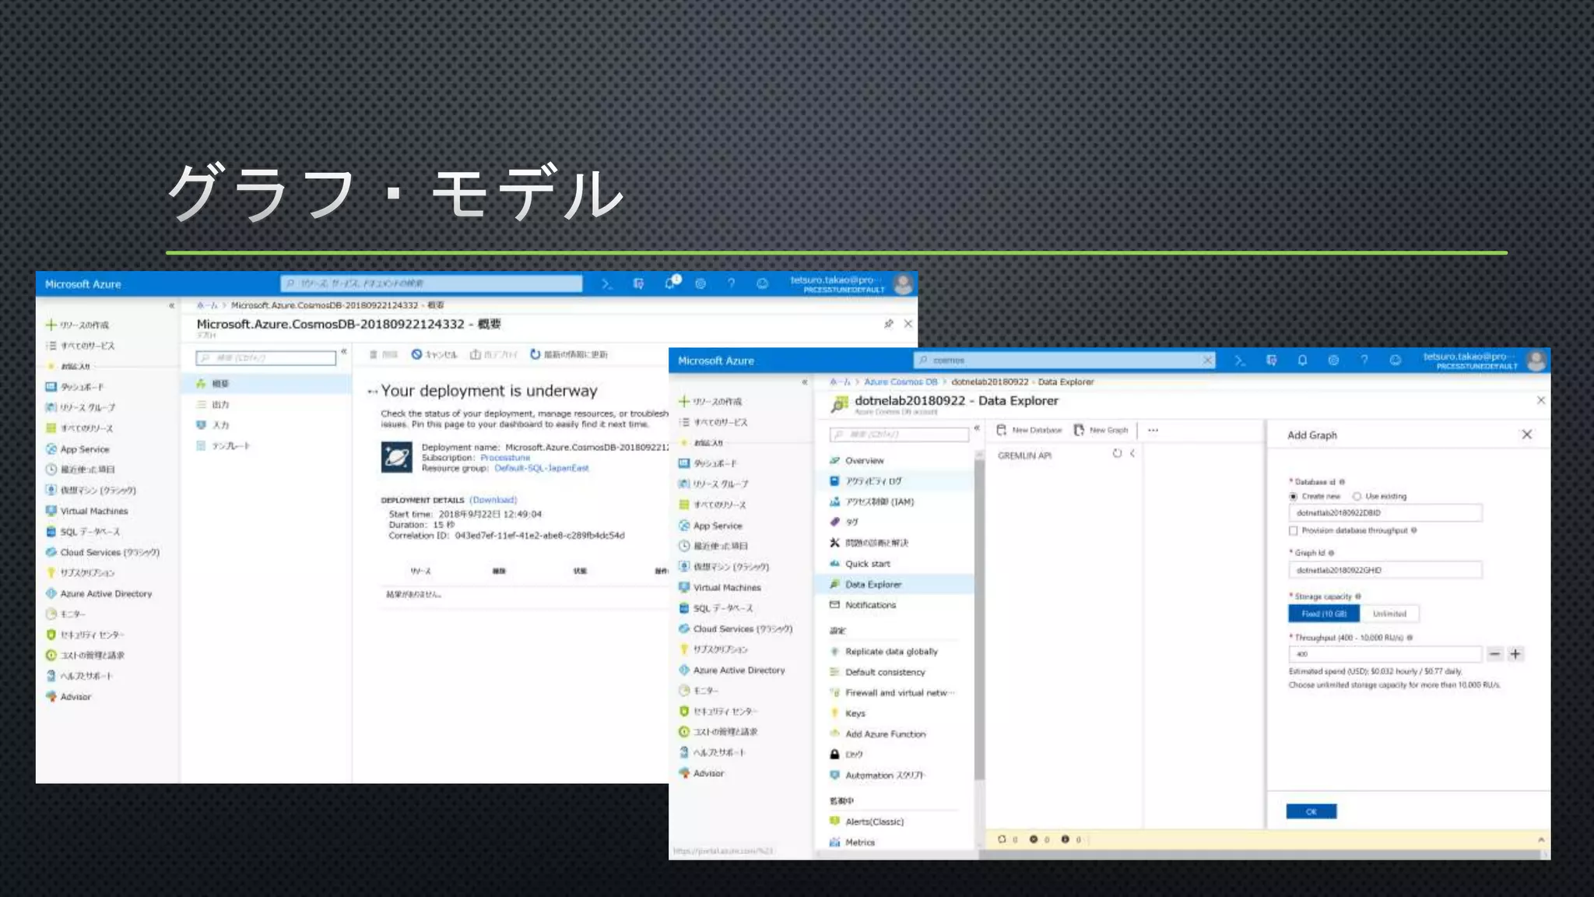Image resolution: width=1594 pixels, height=897 pixels.
Task: Collapse the GREMLIN API pane chevron
Action: pyautogui.click(x=1132, y=453)
